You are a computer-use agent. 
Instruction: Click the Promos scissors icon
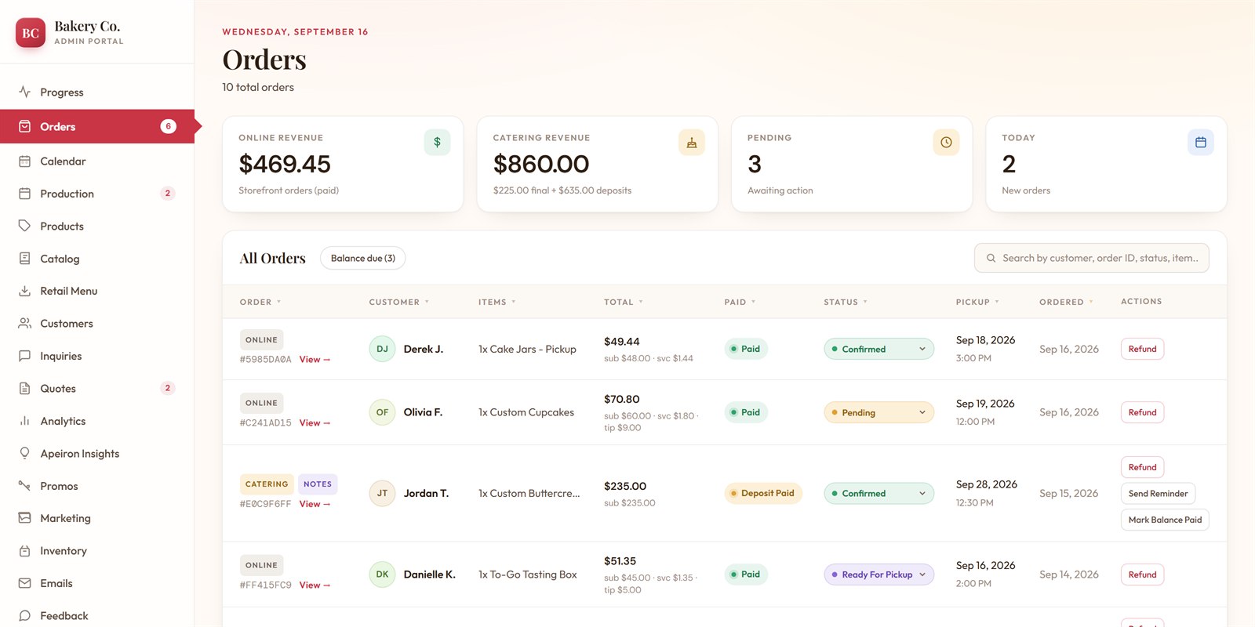click(25, 486)
